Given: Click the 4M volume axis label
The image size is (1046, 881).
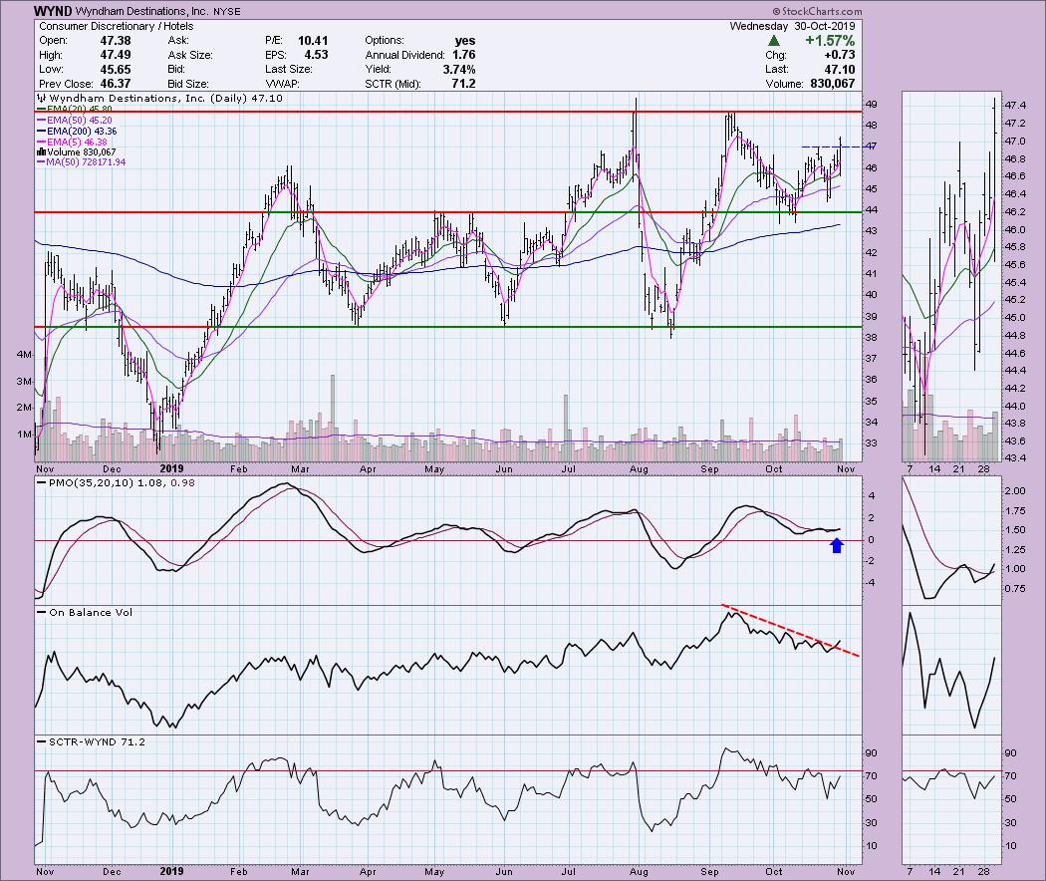Looking at the screenshot, I should [24, 355].
